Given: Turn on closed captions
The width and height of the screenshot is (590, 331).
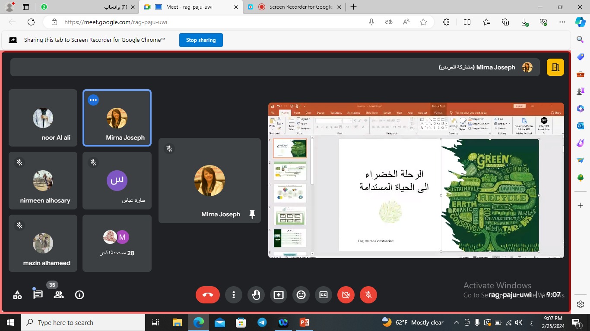Looking at the screenshot, I should coord(324,295).
